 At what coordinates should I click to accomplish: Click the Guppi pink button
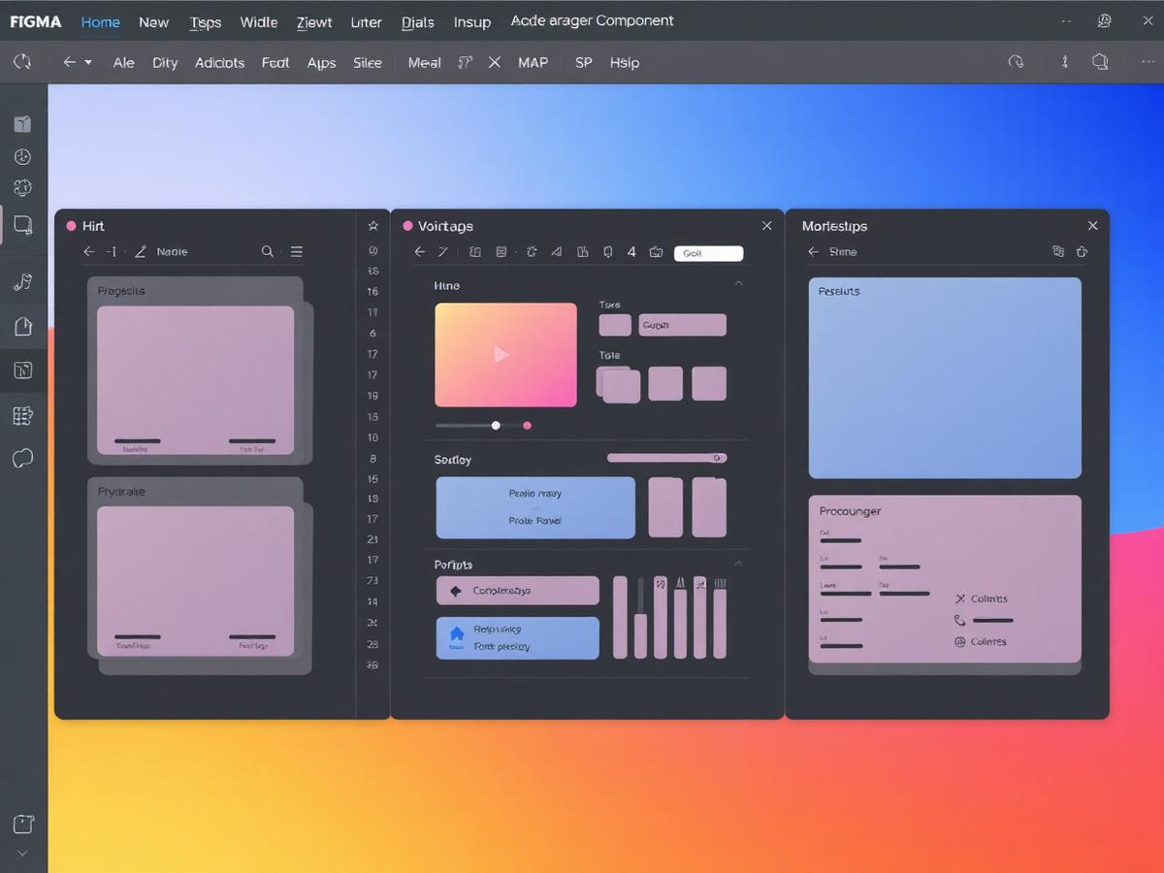[682, 325]
